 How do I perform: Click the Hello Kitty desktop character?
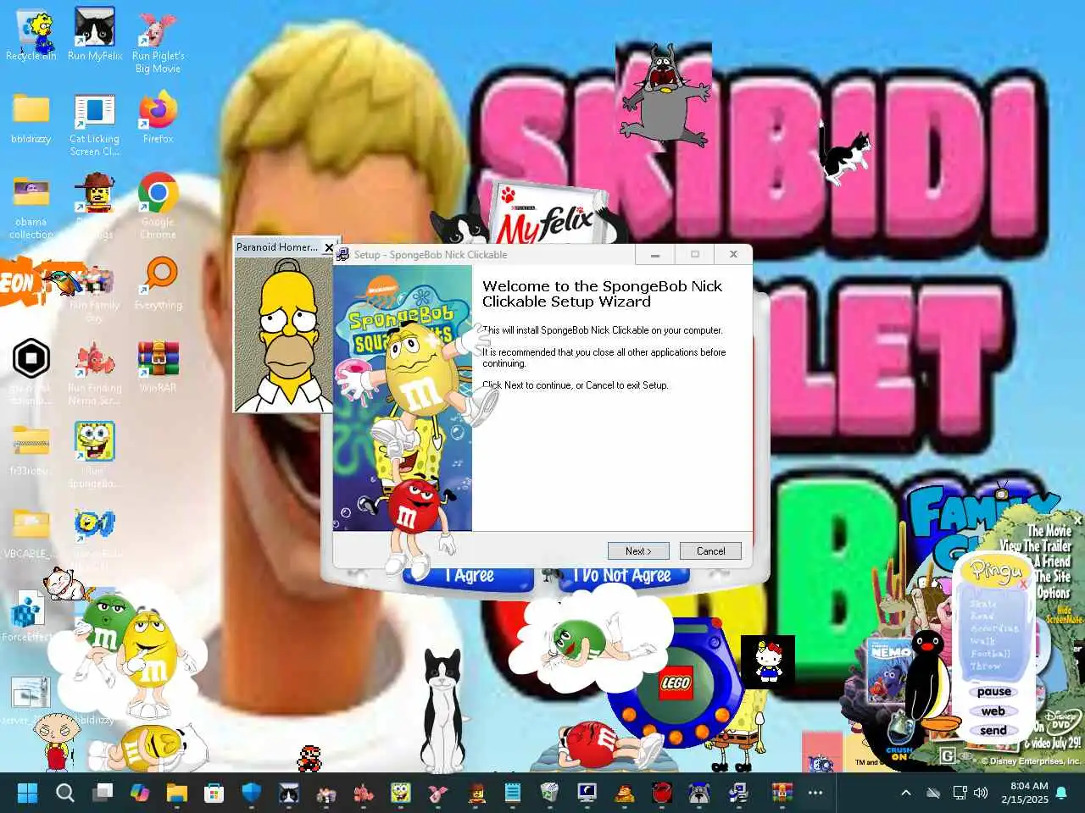pyautogui.click(x=768, y=661)
